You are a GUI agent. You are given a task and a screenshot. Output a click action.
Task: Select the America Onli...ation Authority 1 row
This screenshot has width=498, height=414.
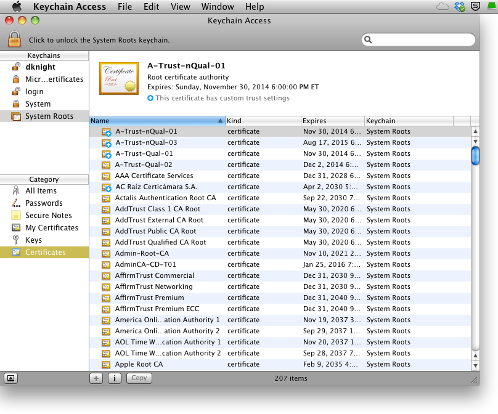(x=280, y=320)
